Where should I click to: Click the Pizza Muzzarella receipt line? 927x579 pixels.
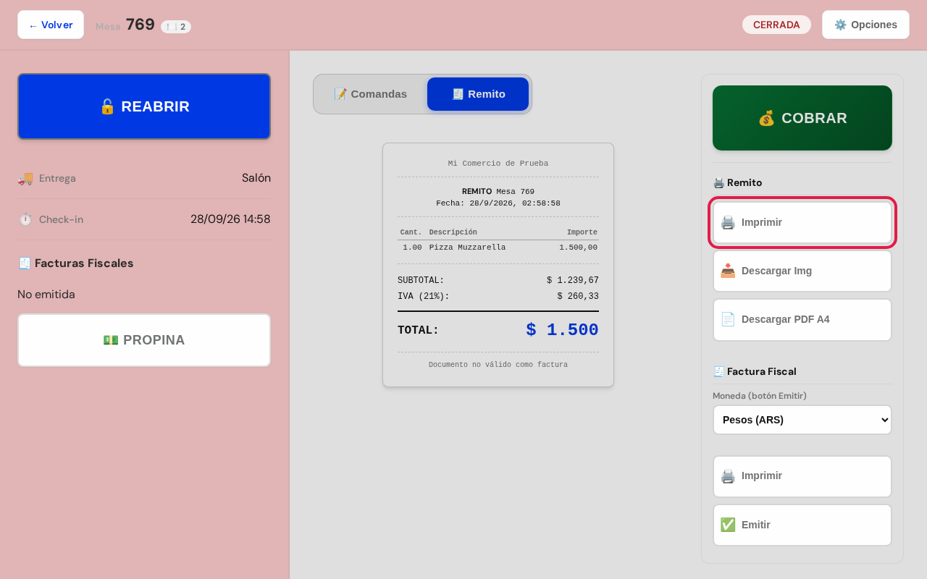(x=498, y=248)
